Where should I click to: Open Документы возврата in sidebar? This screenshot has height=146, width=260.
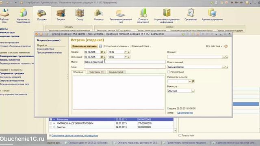pyautogui.click(x=11, y=77)
